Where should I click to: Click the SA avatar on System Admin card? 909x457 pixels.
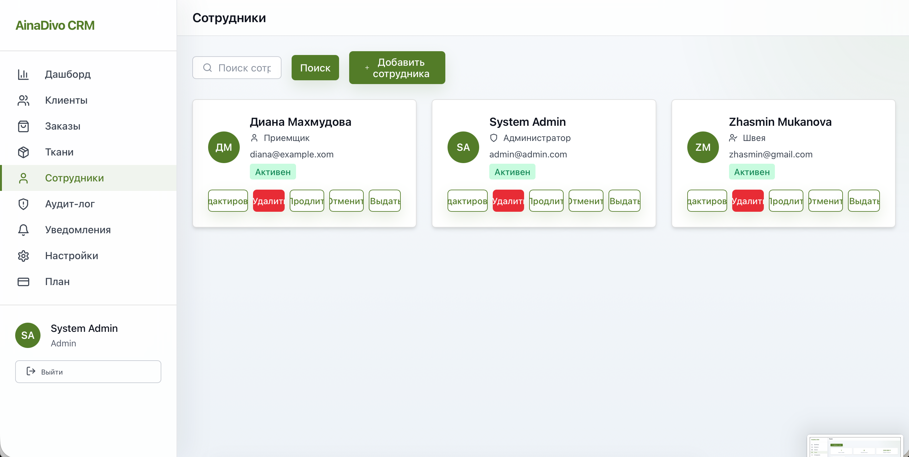tap(463, 147)
